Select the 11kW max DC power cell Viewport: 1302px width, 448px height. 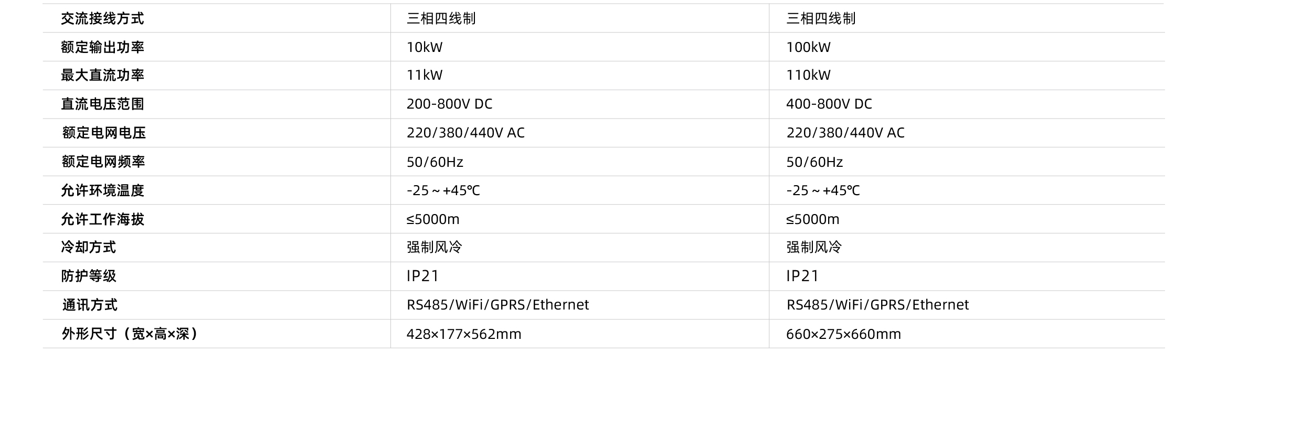(425, 76)
